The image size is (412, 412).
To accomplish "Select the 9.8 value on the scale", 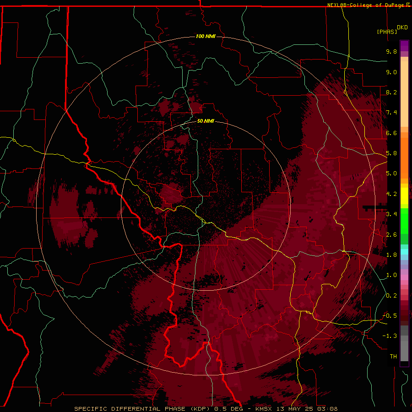I will [x=391, y=51].
